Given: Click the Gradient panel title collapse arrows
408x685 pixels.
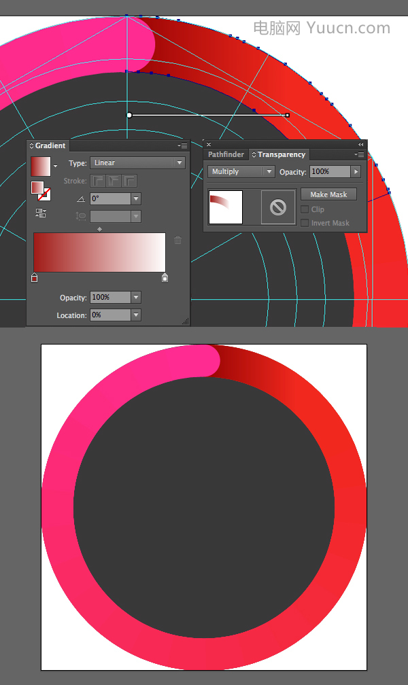Looking at the screenshot, I should click(x=31, y=145).
